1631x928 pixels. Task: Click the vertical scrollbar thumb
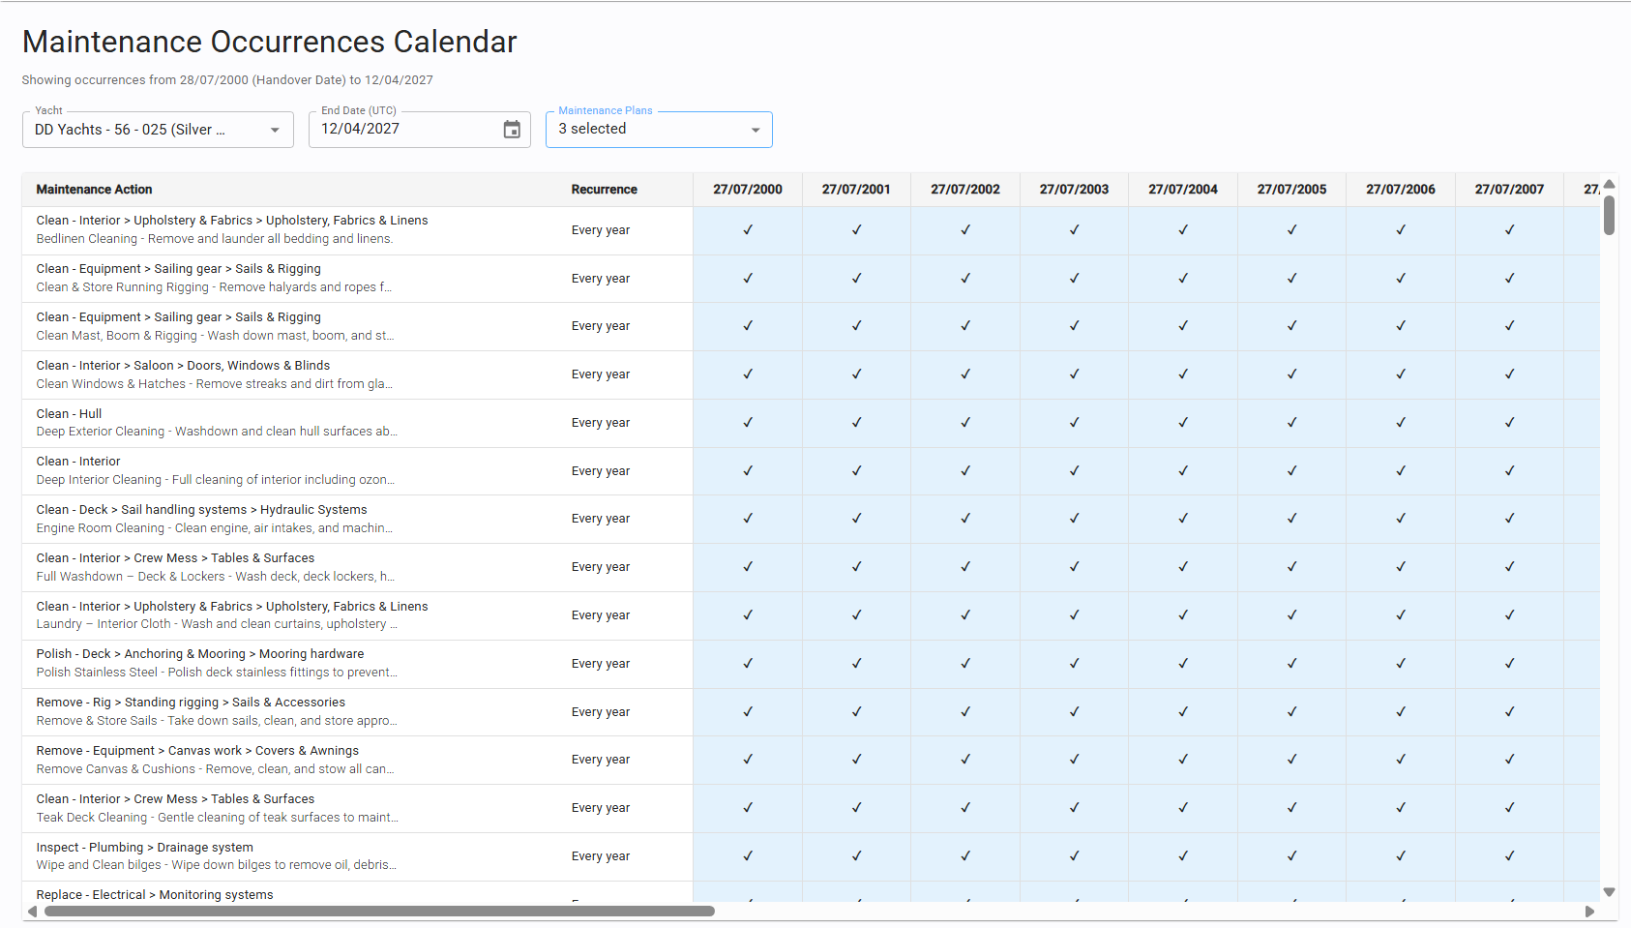coord(1609,215)
